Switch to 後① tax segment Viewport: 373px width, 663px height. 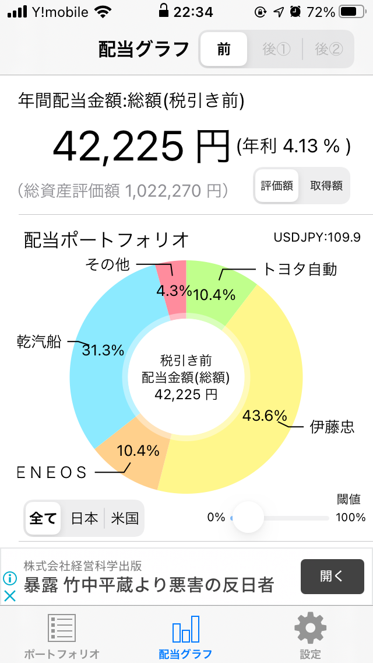[x=276, y=49]
